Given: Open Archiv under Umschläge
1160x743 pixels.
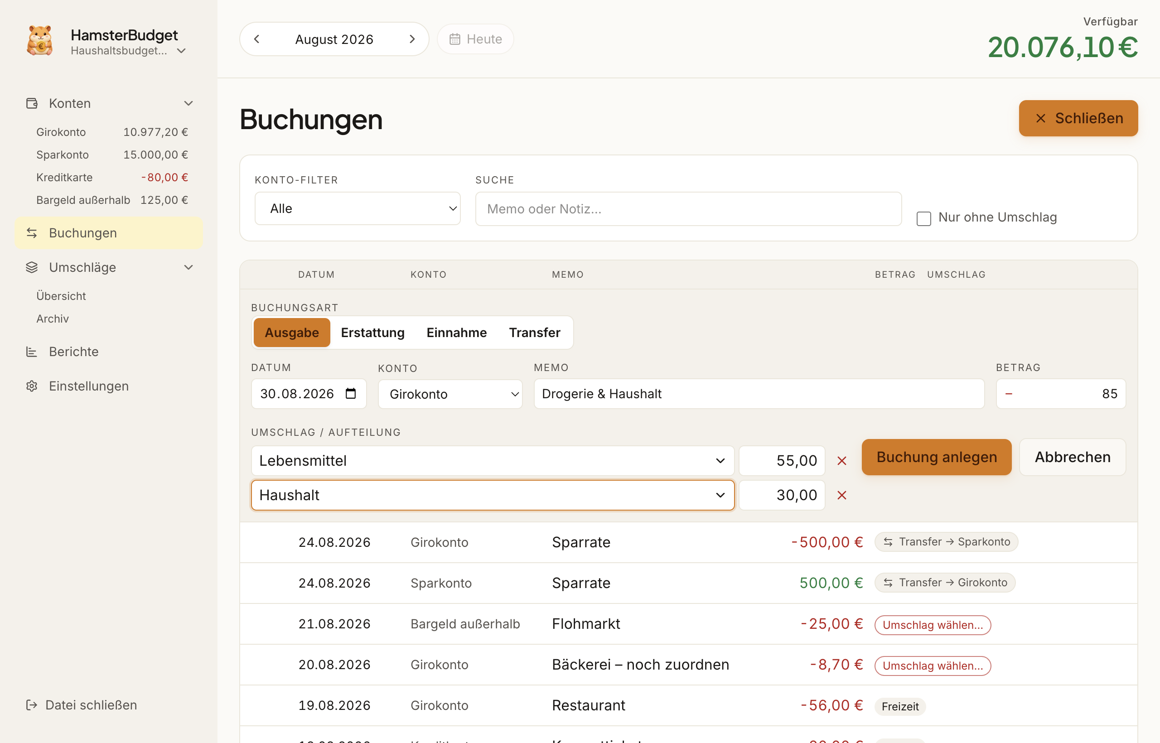Looking at the screenshot, I should pos(53,318).
